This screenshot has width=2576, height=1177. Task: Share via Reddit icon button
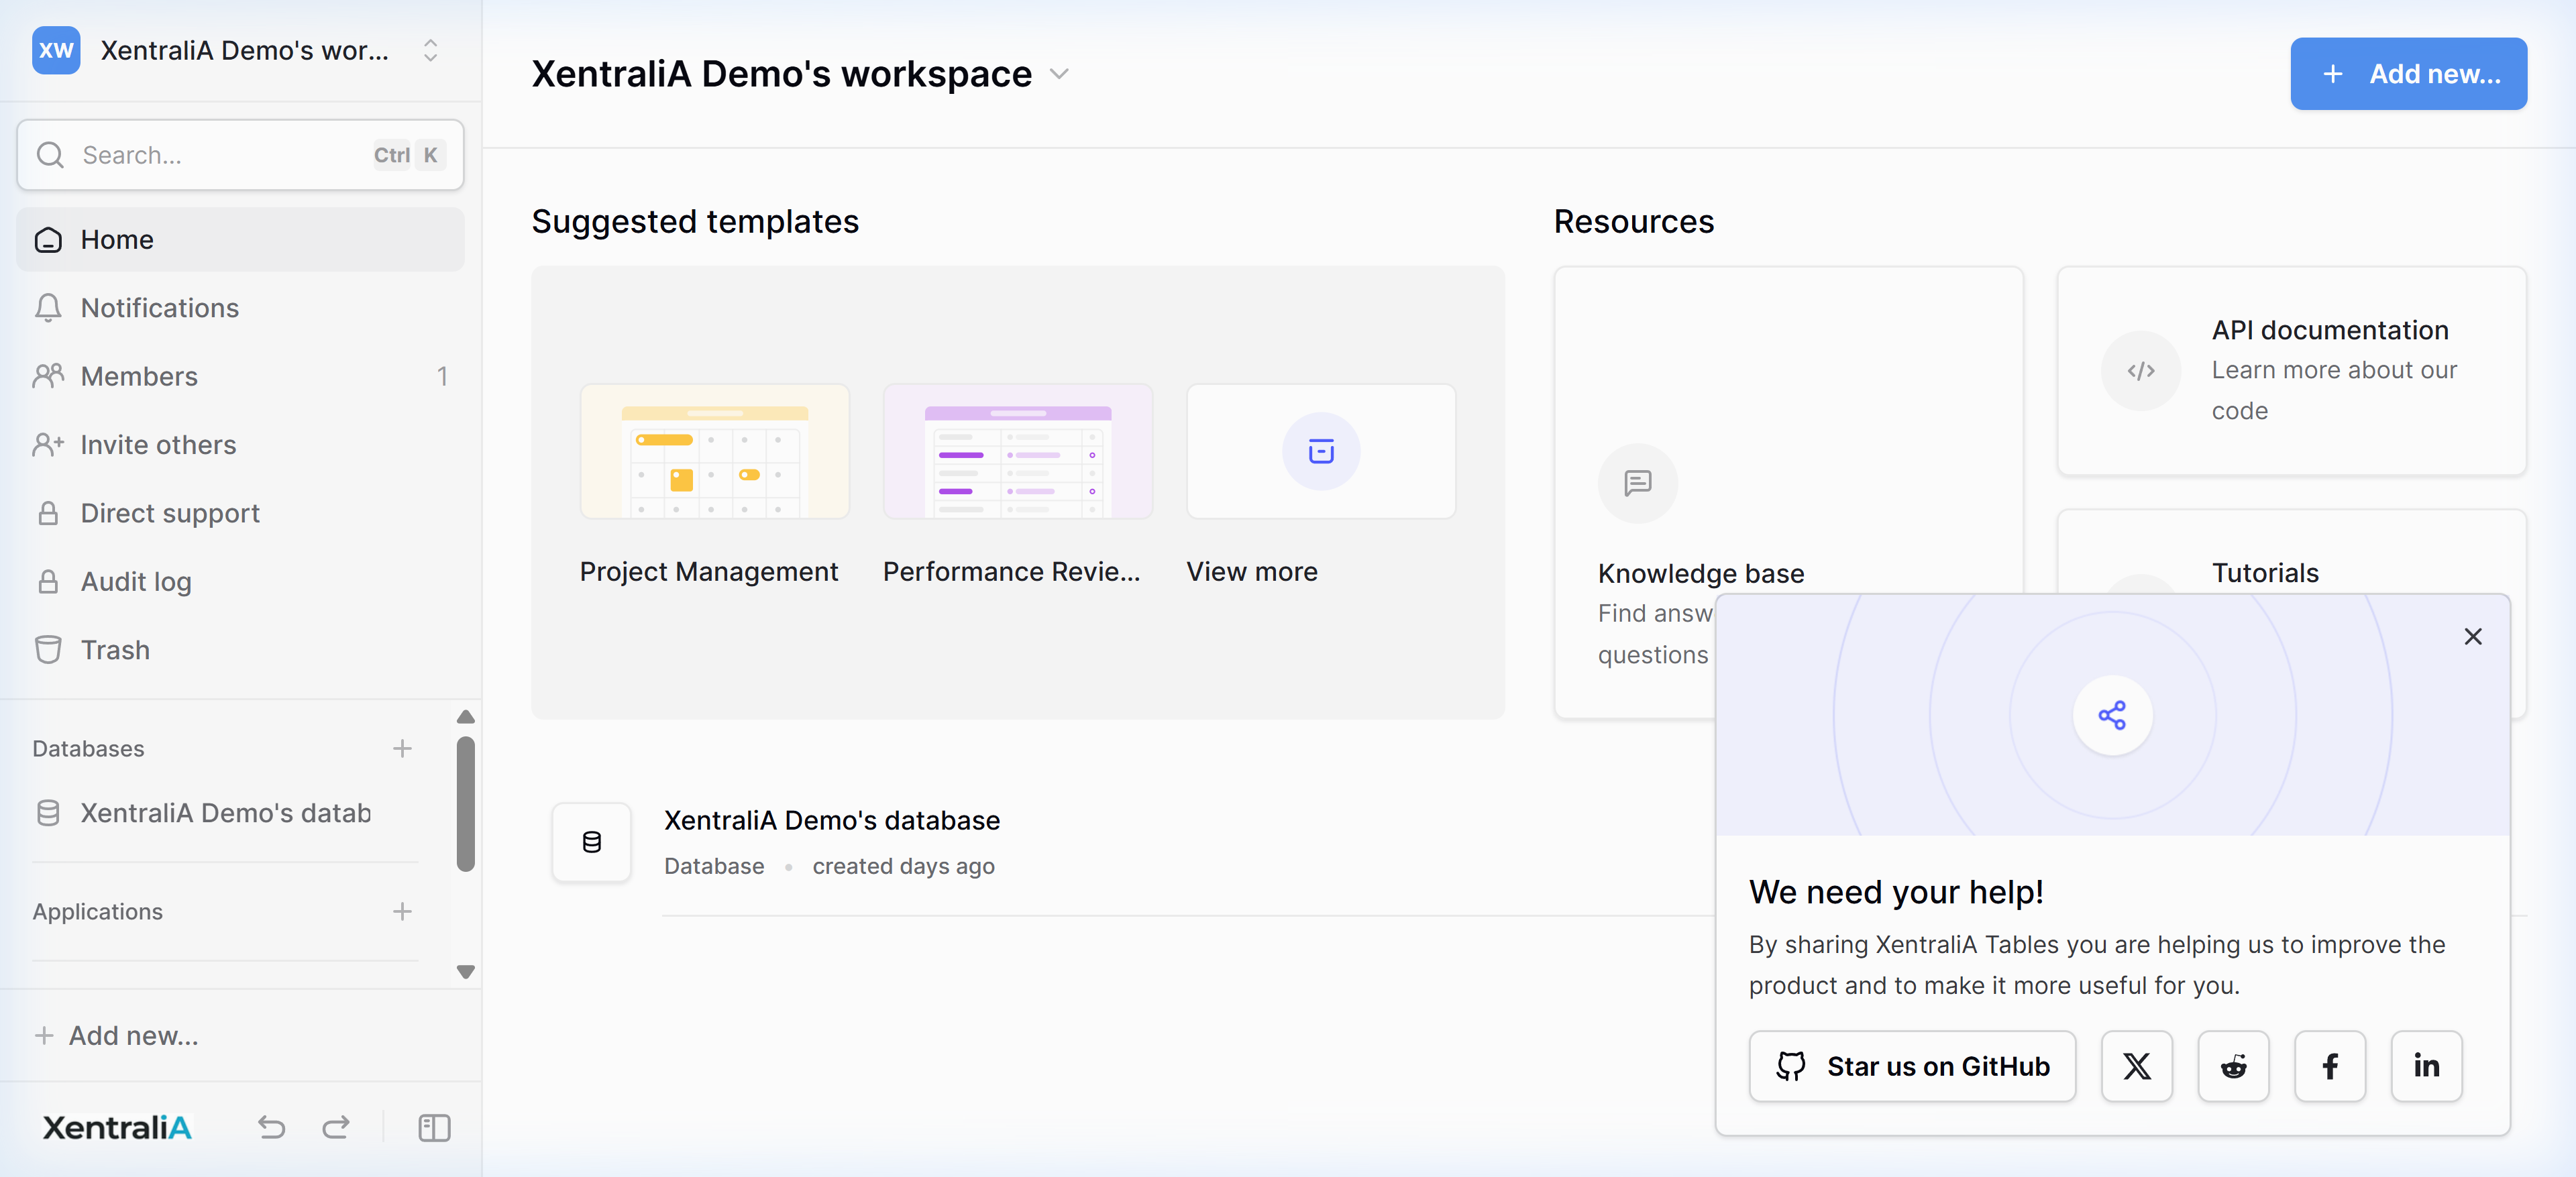pyautogui.click(x=2233, y=1066)
